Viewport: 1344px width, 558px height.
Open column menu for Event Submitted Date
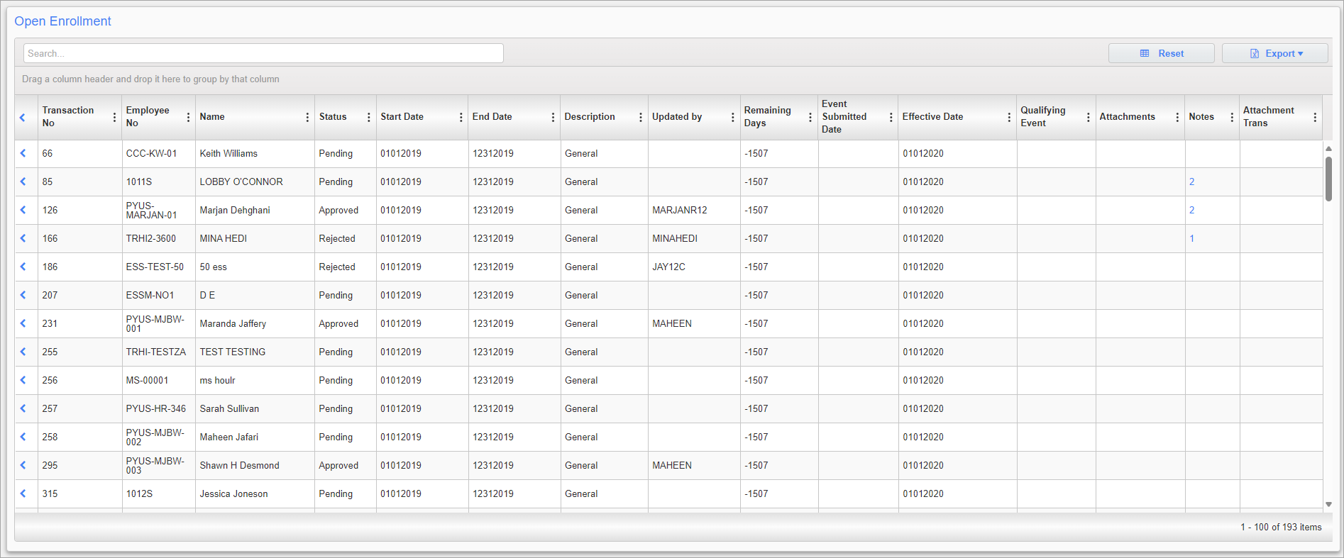(x=891, y=117)
